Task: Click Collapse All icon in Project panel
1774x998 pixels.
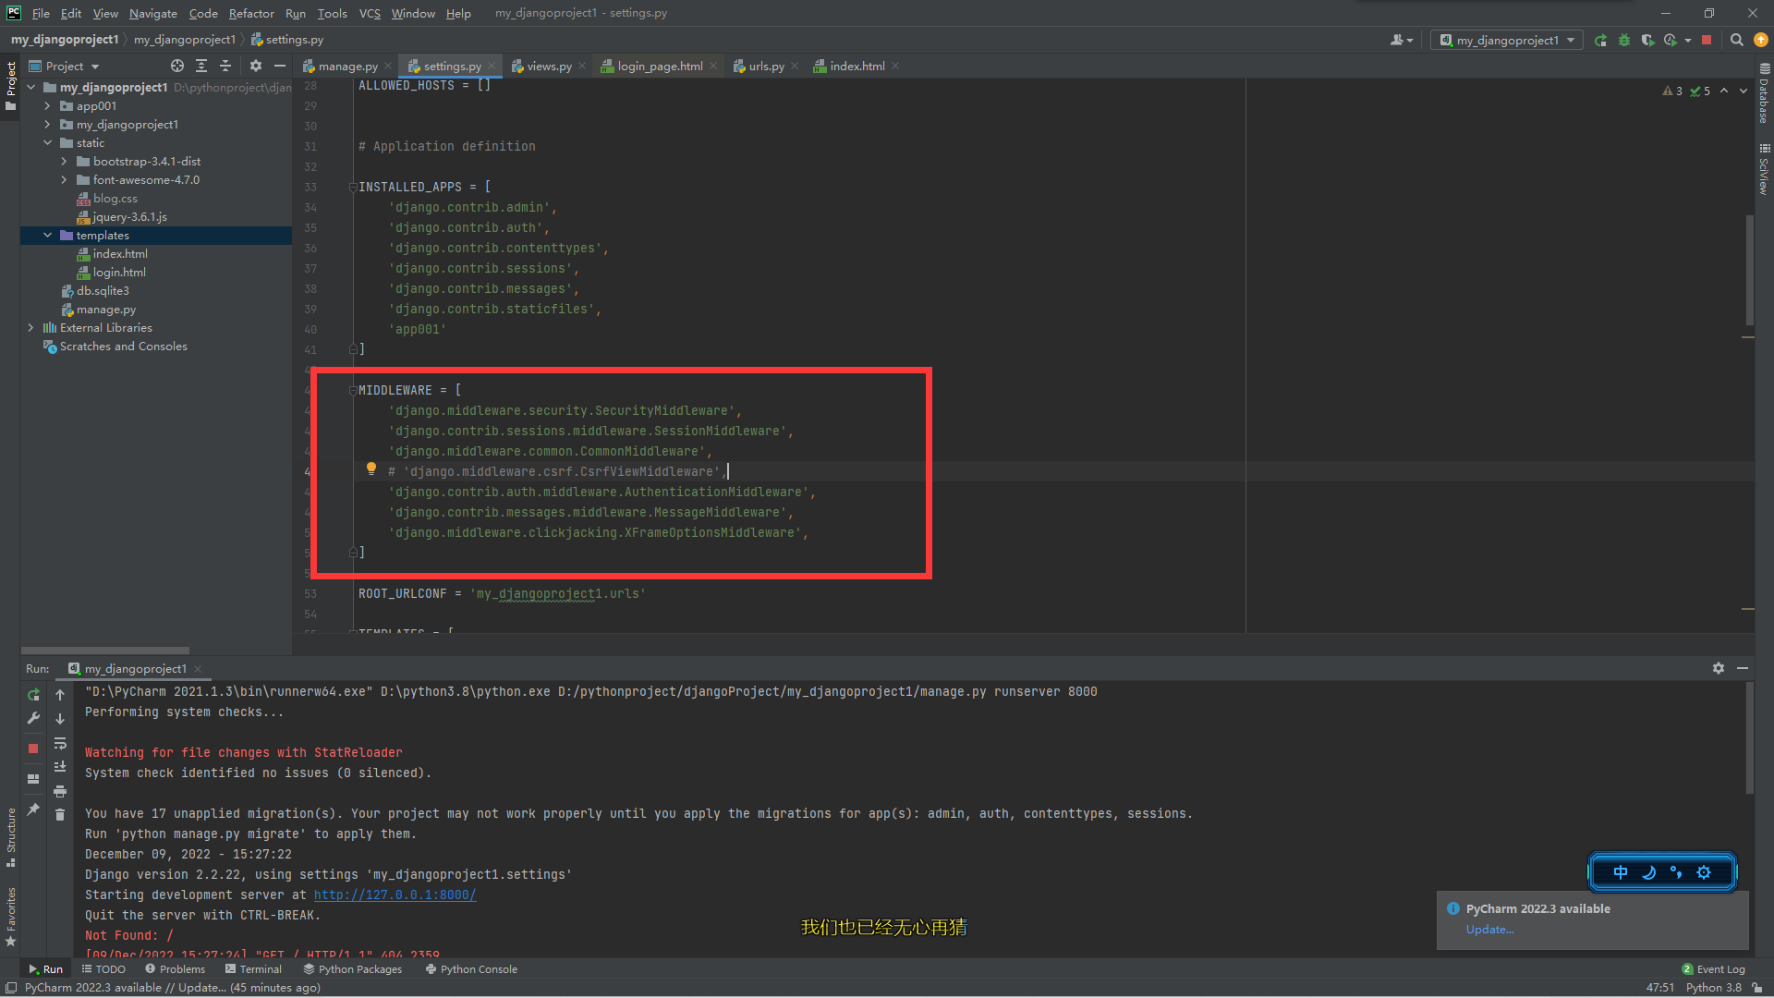Action: tap(225, 66)
